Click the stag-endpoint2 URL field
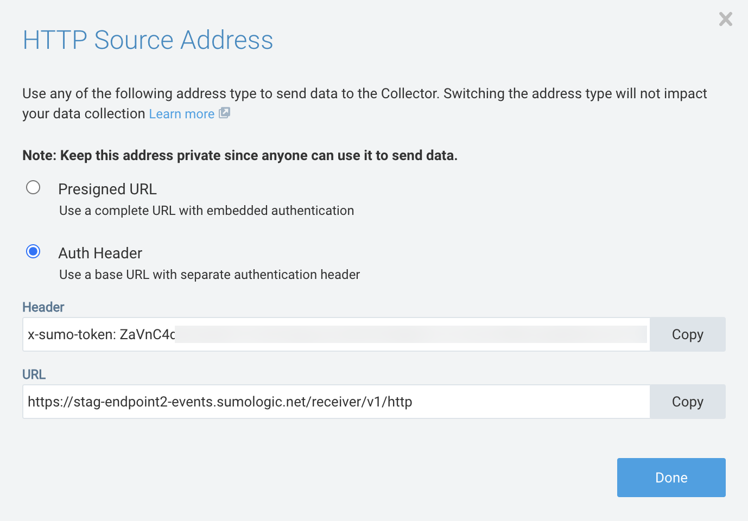 335,402
